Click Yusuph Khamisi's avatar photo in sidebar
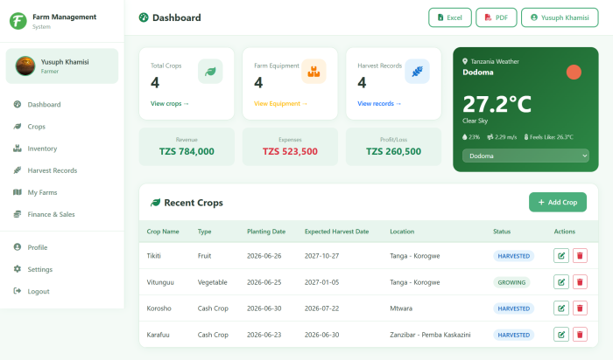 (25, 66)
